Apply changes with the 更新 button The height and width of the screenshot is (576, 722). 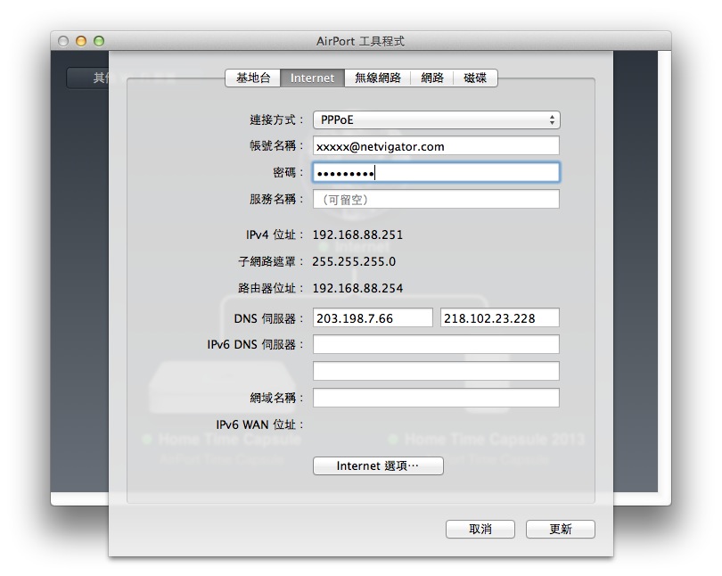point(561,529)
